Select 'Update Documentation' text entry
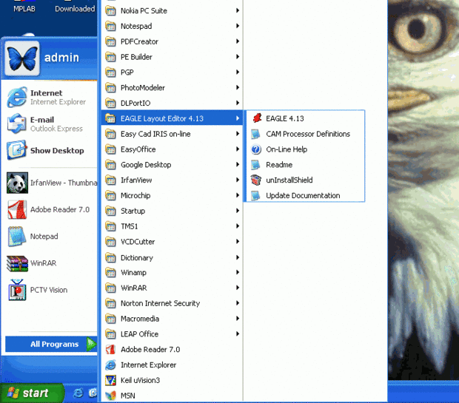Screen dimensions: 459x403 click(303, 196)
